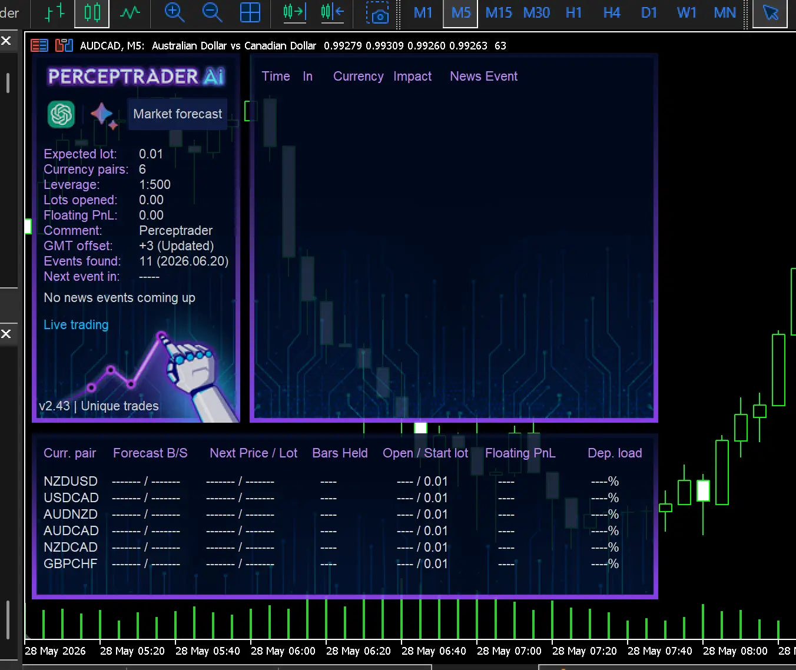Click the Dep. load column header

coord(615,453)
